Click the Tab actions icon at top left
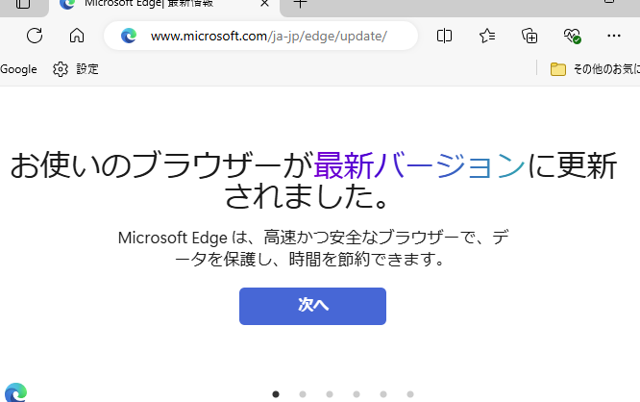 pos(23,4)
